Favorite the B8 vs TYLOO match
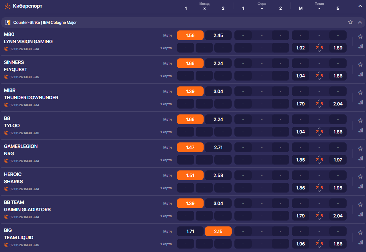The height and width of the screenshot is (252, 366). (360, 120)
